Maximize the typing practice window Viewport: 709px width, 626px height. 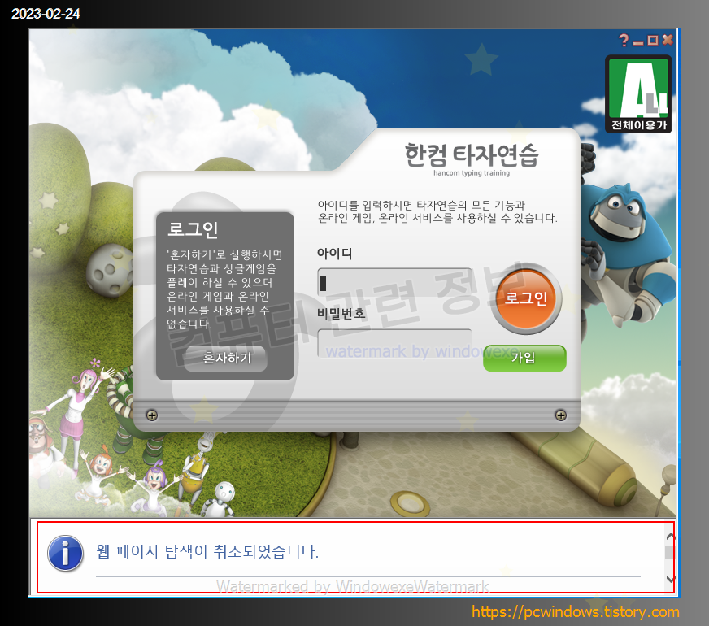coord(652,40)
